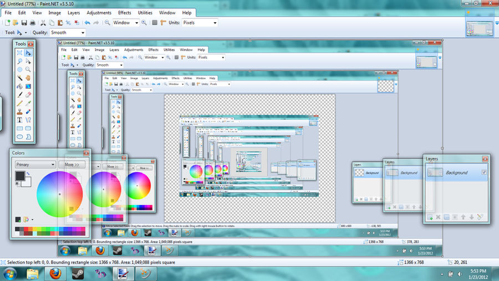
Task: Click Undo arrow in top toolbar
Action: pos(87,23)
